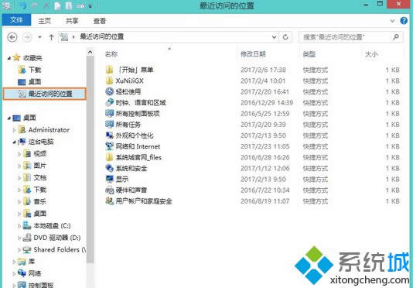Switch to the 查看 tab
413x288 pixels.
(100, 21)
